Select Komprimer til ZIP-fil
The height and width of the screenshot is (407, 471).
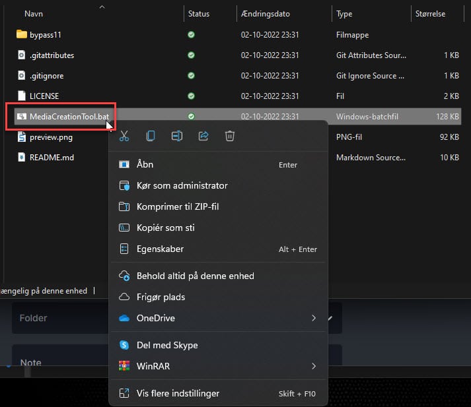click(218, 206)
